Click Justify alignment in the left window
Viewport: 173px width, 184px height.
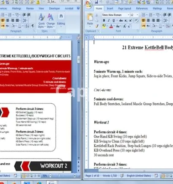pyautogui.click(x=17, y=20)
